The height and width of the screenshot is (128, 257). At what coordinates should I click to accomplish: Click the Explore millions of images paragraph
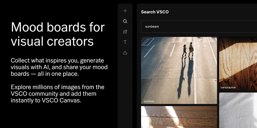click(x=57, y=94)
